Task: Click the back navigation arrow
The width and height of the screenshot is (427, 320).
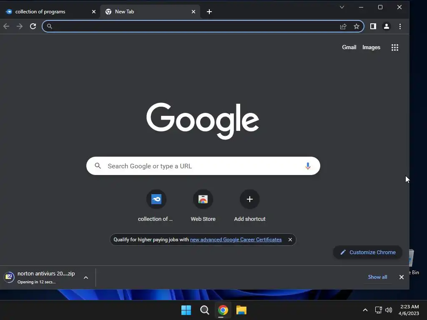Action: tap(6, 26)
